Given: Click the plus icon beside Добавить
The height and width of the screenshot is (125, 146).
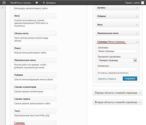Looking at the screenshot, I should [44, 3].
